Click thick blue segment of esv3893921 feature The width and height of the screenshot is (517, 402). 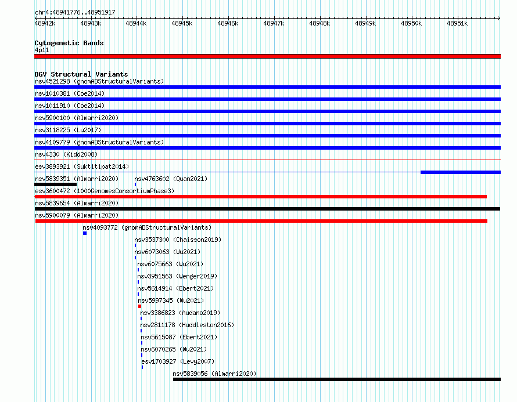(461, 172)
